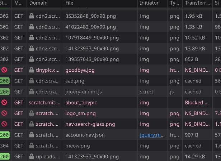Click the 1.95 kB transferred value
This screenshot has height=161, width=221.
click(x=193, y=16)
